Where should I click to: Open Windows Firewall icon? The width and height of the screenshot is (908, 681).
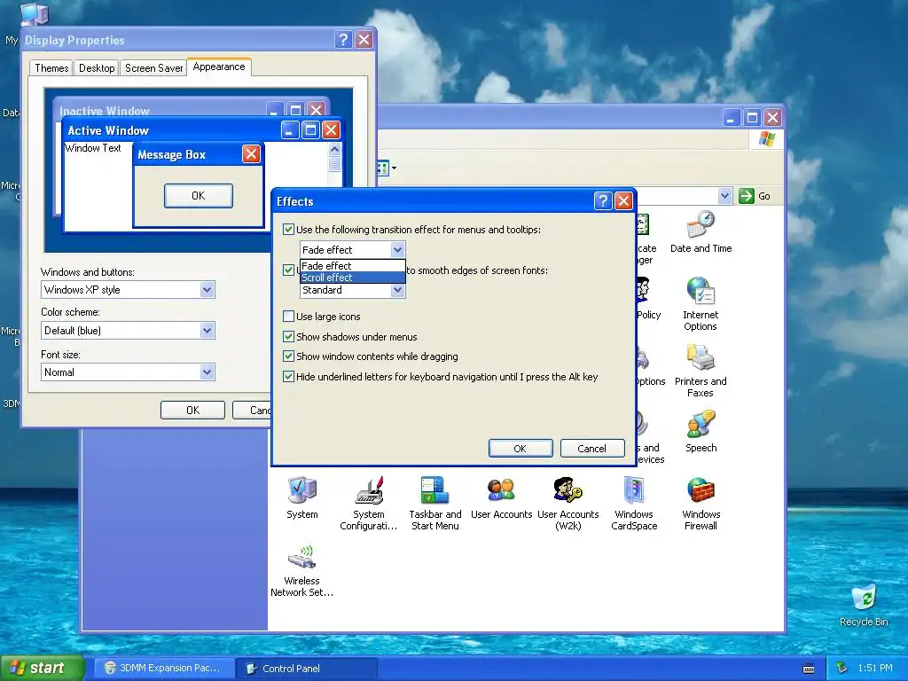click(701, 504)
